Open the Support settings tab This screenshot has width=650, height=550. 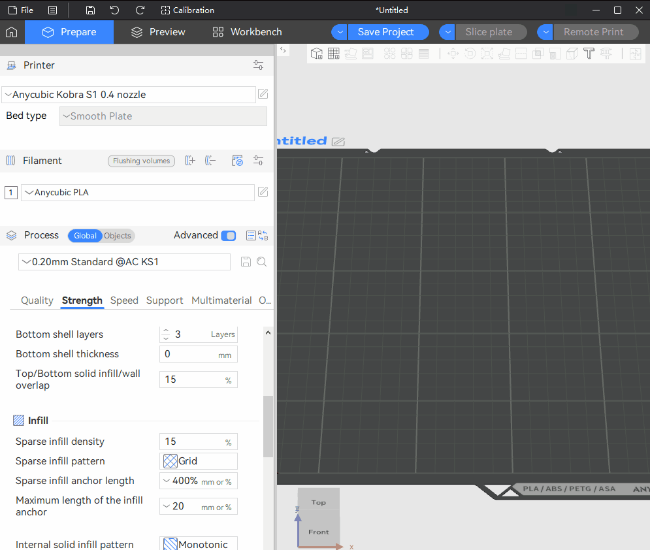[165, 300]
